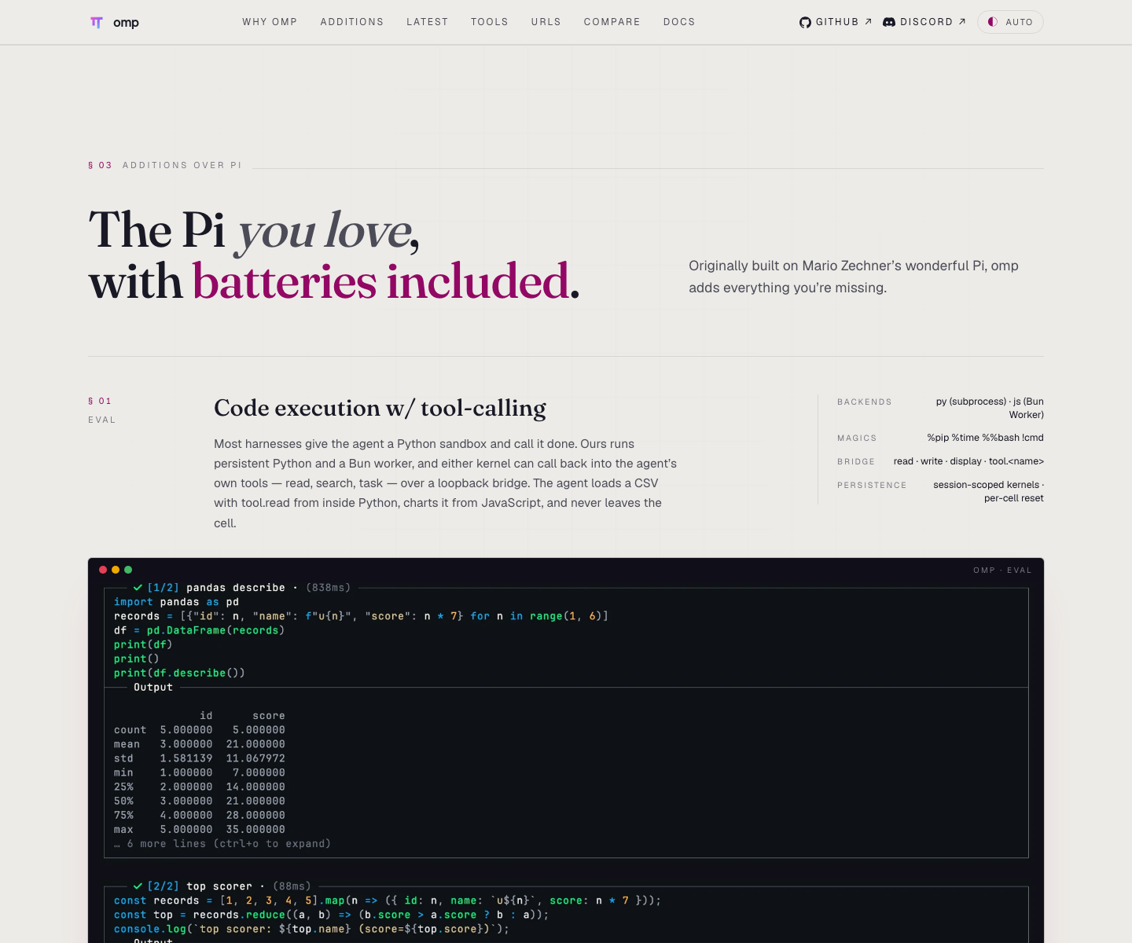
Task: Open the LATEST nav item
Action: coord(428,22)
